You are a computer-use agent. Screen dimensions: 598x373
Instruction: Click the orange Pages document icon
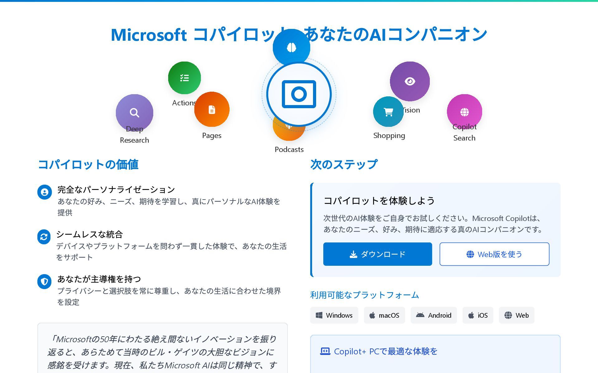[212, 109]
